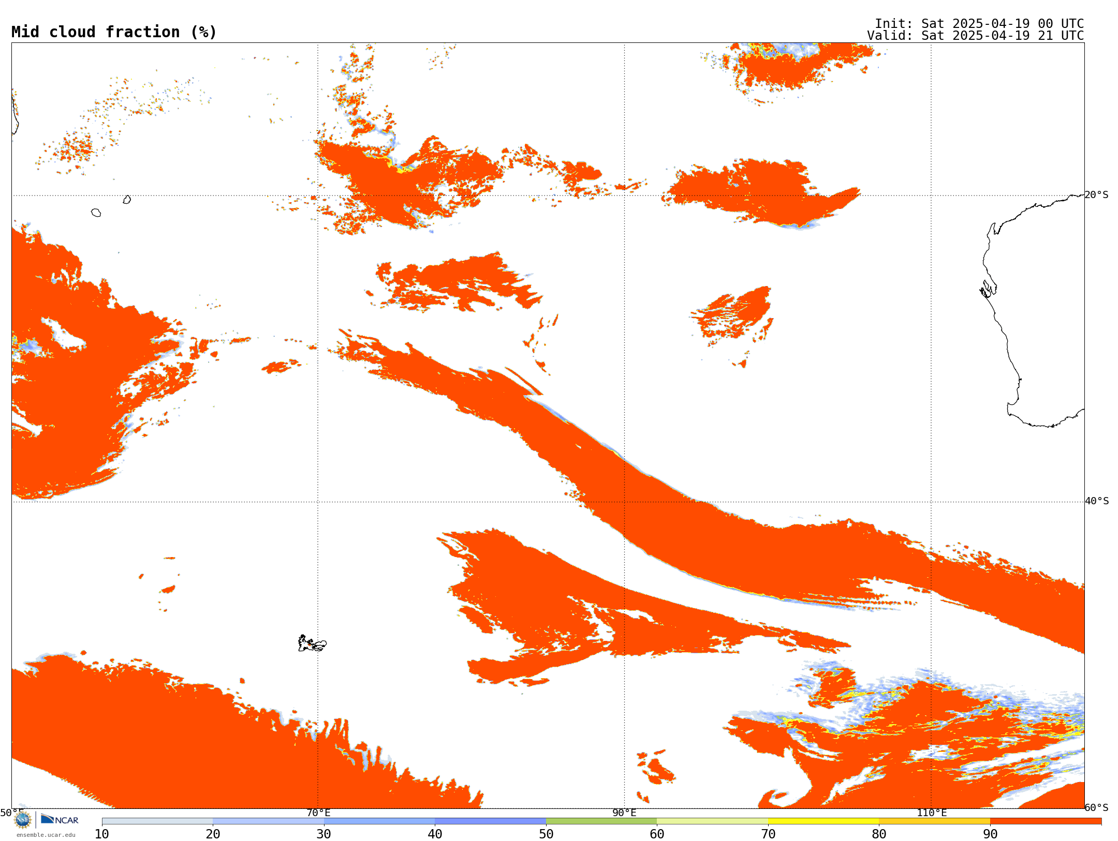Click the 'Mid cloud fraction (%)' title

114,32
